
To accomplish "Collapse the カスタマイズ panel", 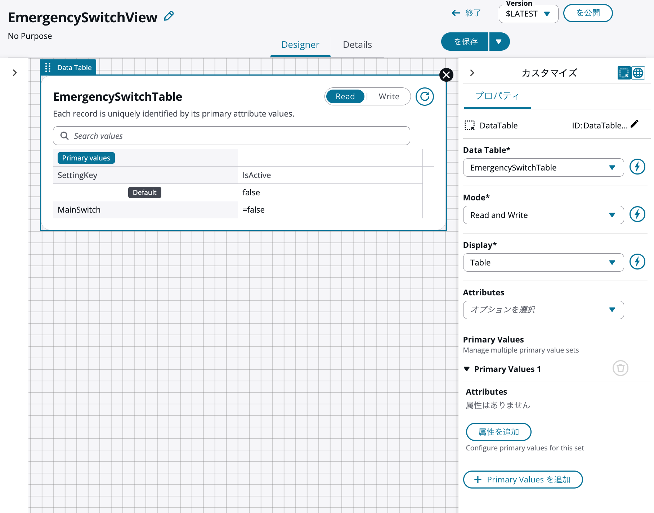I will [472, 73].
